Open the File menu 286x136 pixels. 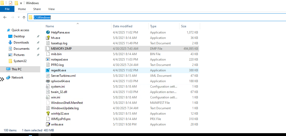click(x=7, y=9)
